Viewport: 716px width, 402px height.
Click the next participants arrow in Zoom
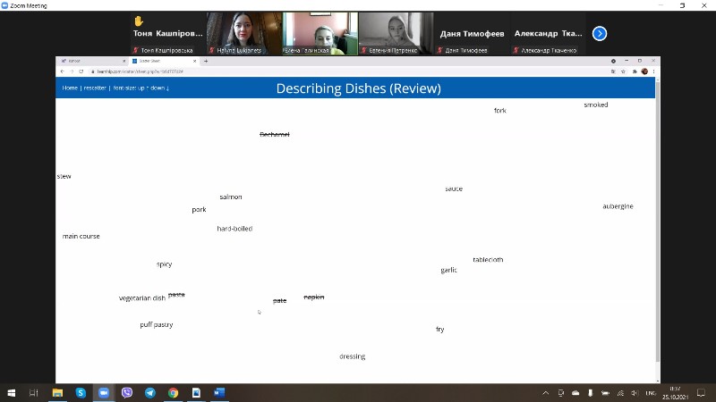pyautogui.click(x=600, y=33)
